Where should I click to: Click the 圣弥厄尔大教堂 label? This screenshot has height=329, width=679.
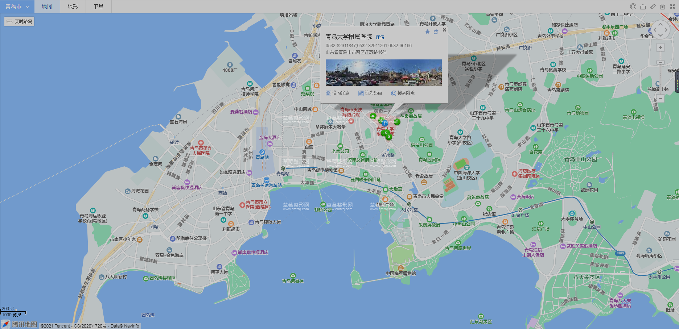(x=330, y=127)
